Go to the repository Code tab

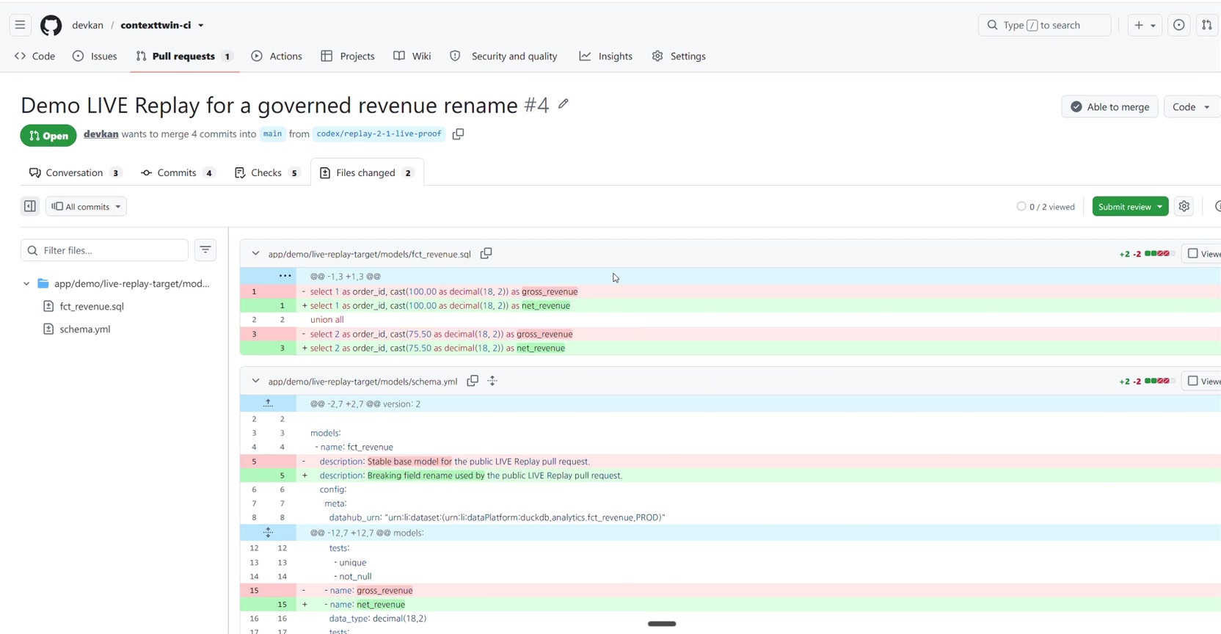click(34, 56)
